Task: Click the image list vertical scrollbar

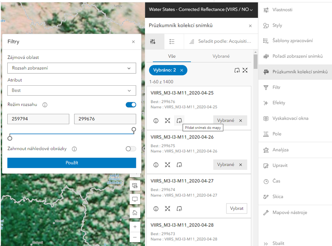Action: [256, 61]
